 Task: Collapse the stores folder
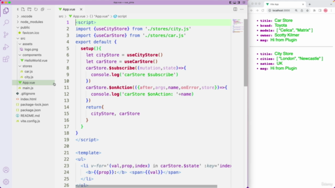(x=27, y=66)
